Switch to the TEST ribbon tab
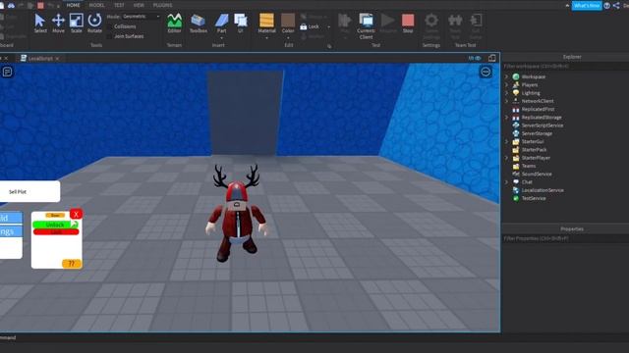This screenshot has width=629, height=353. (x=119, y=5)
